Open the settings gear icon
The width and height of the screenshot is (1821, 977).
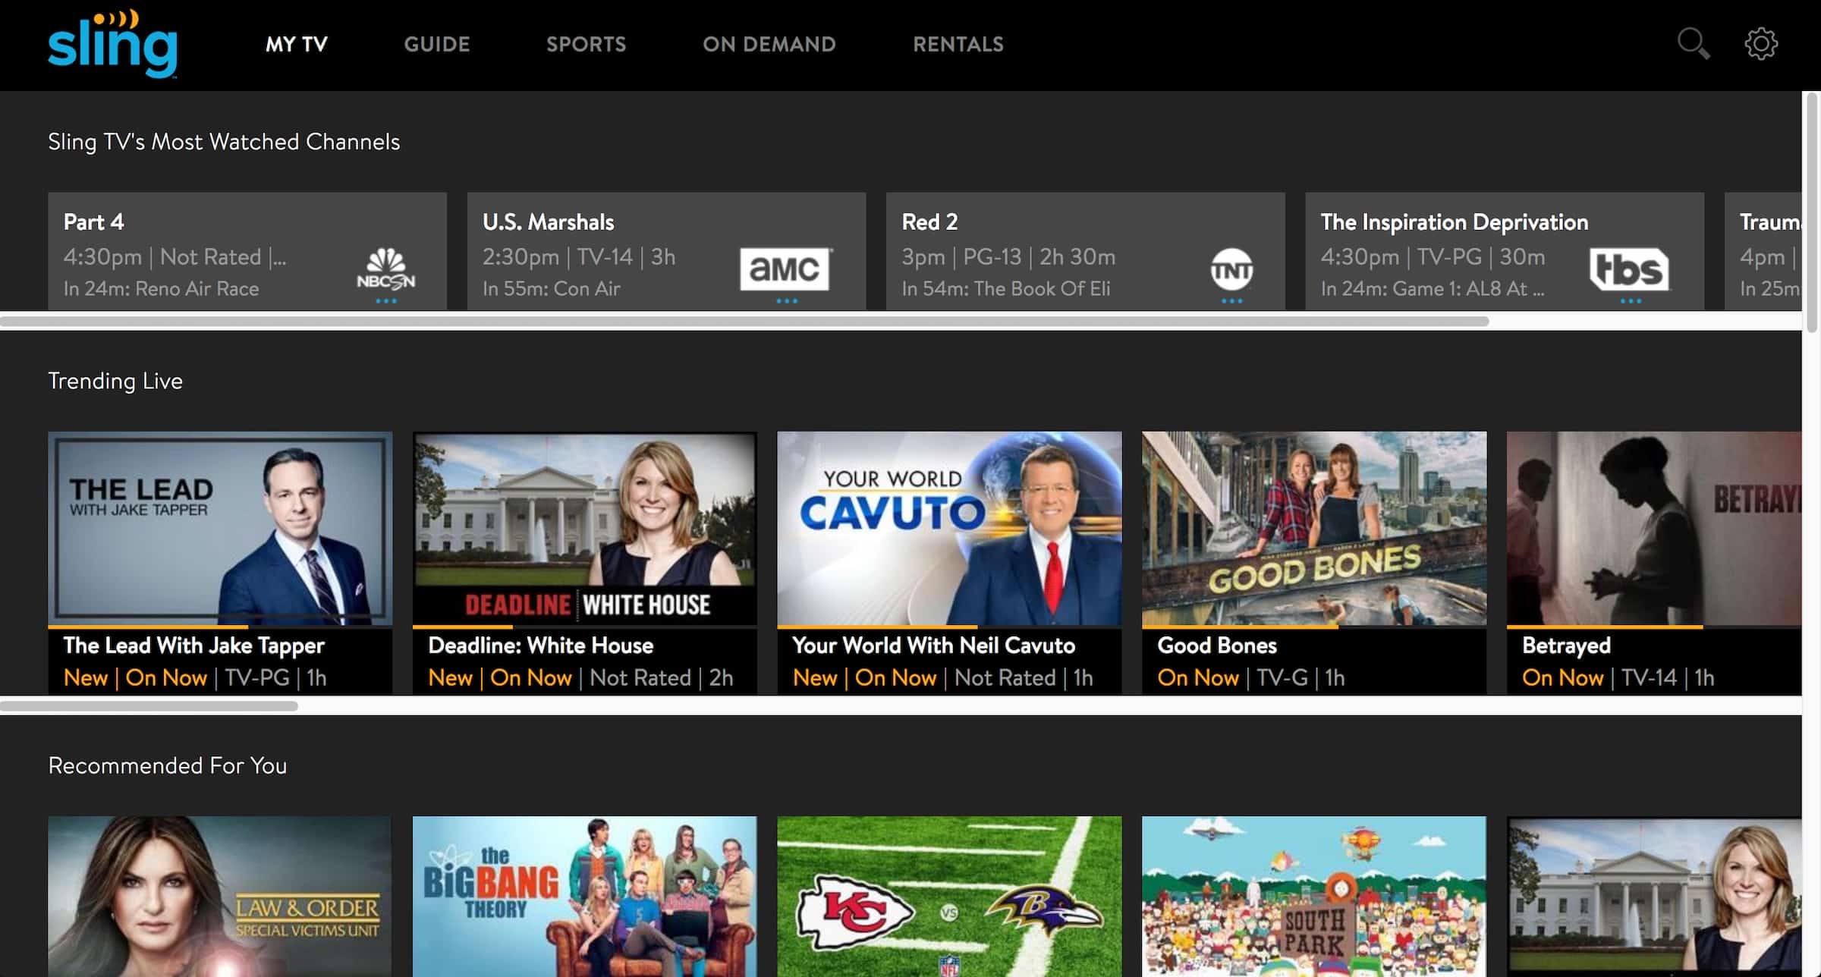pos(1761,44)
